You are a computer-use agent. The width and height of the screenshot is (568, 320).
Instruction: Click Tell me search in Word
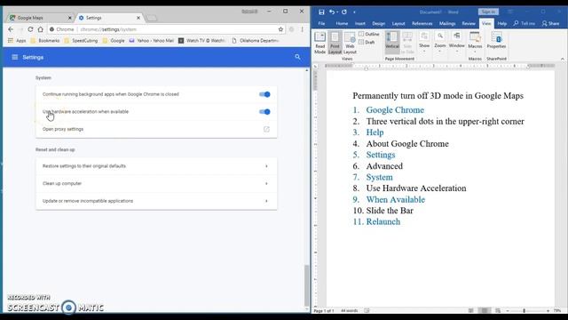click(525, 24)
